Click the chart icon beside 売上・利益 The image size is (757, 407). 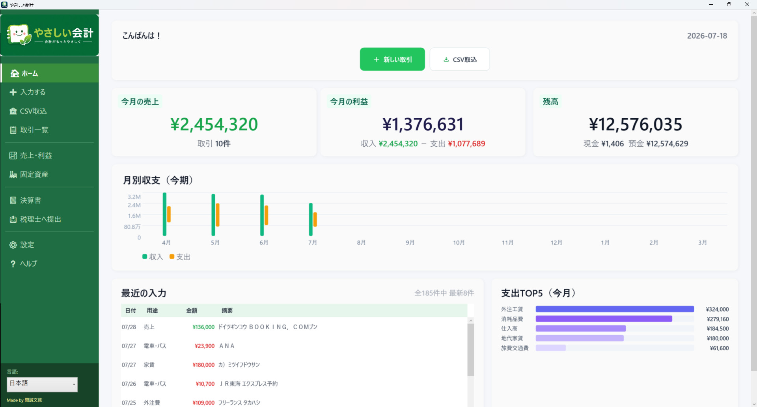click(x=13, y=156)
